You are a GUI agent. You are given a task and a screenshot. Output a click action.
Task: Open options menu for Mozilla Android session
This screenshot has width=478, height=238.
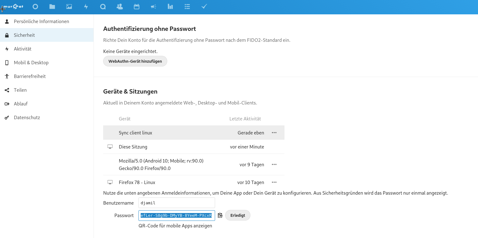(x=274, y=165)
